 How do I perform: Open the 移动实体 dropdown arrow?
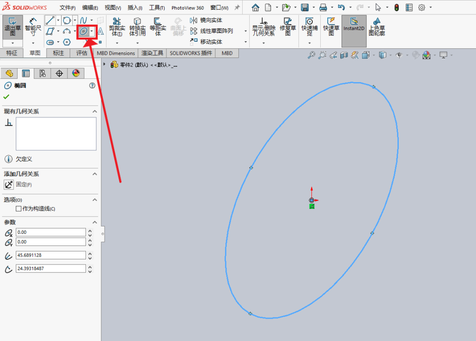245,42
